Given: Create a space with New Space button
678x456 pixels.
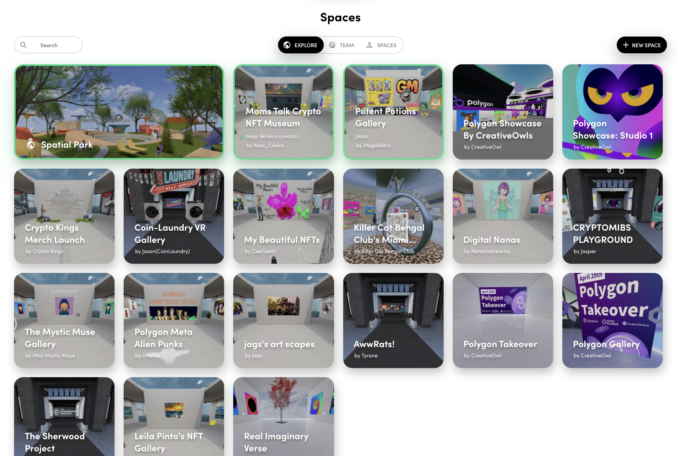Looking at the screenshot, I should coord(642,45).
